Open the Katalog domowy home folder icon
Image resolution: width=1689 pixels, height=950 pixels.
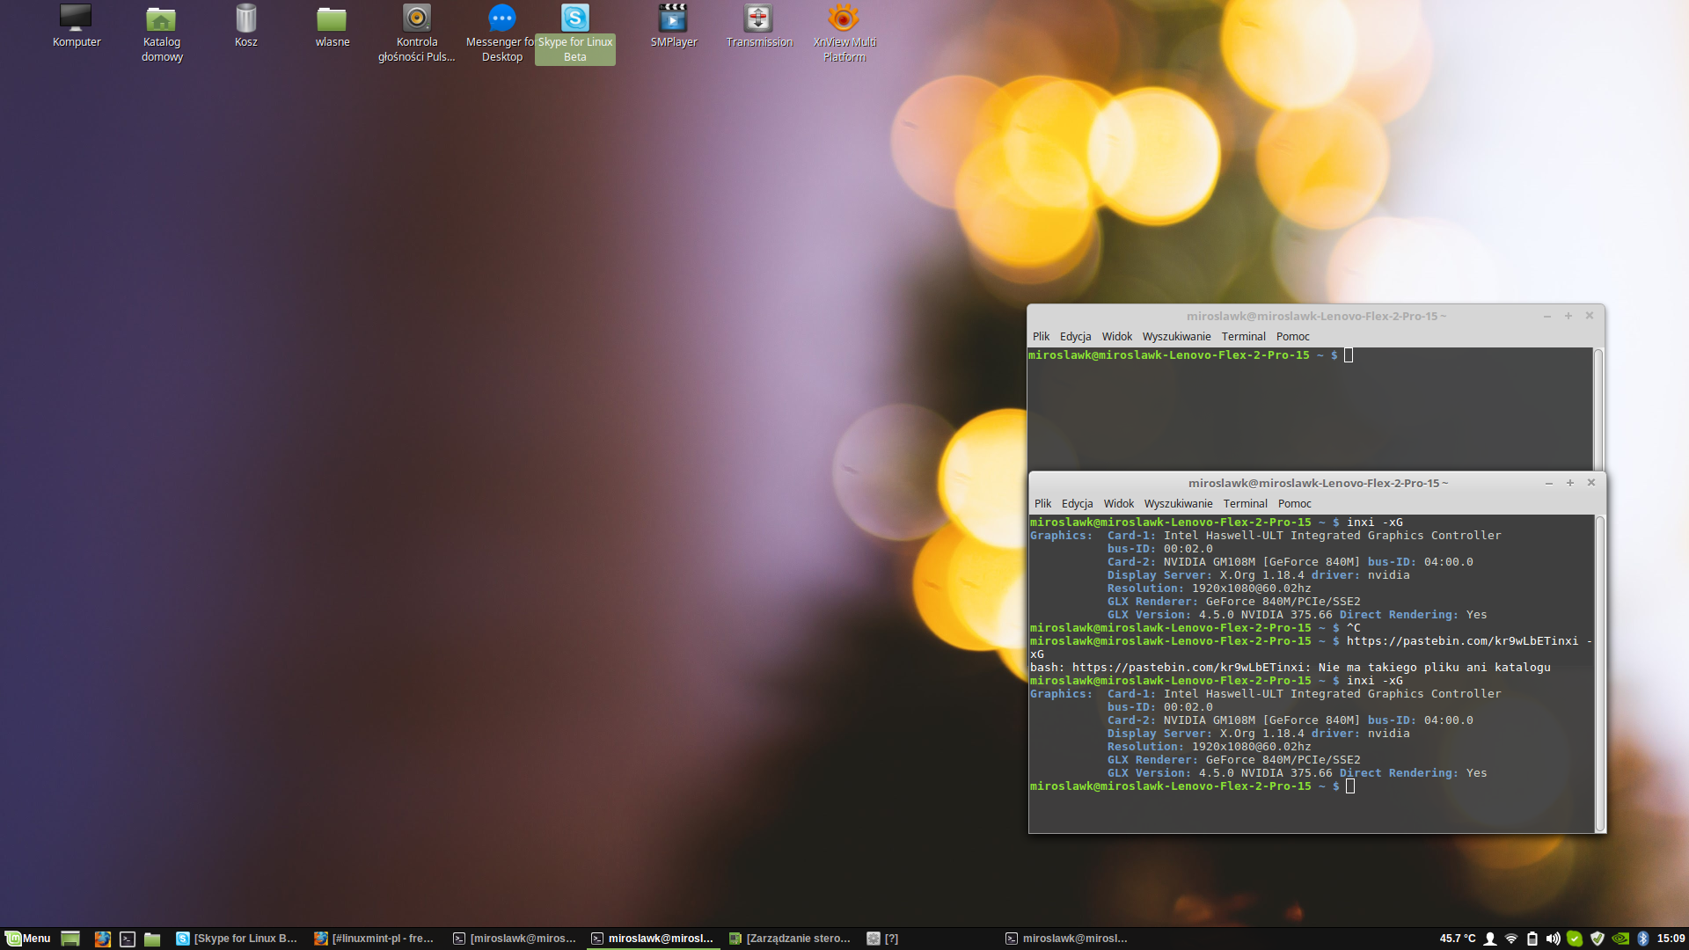click(x=162, y=33)
